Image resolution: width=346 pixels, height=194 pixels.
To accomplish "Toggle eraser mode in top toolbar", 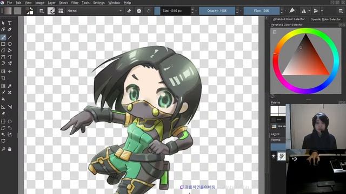I will click(129, 11).
